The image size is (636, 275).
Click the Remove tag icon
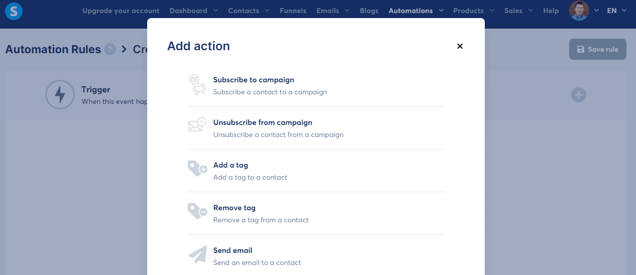click(197, 211)
